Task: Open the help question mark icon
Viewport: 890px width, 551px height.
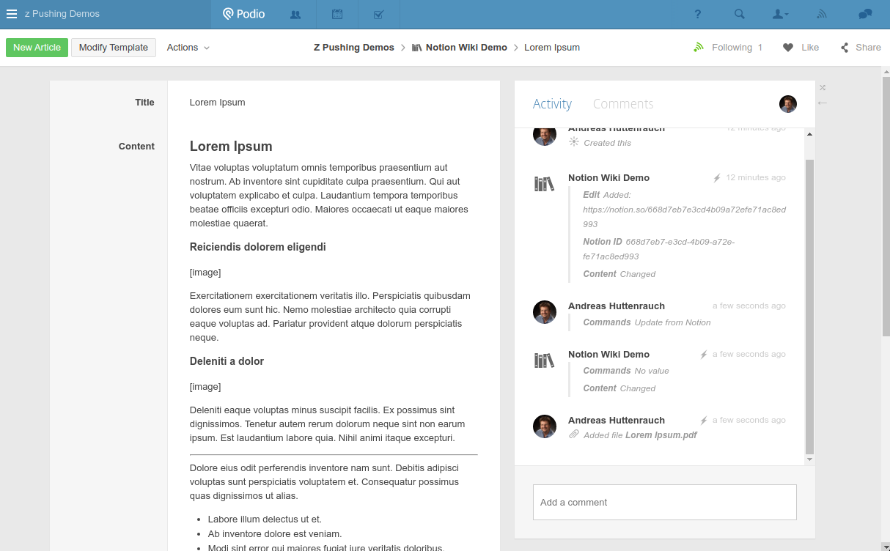Action: coord(698,14)
